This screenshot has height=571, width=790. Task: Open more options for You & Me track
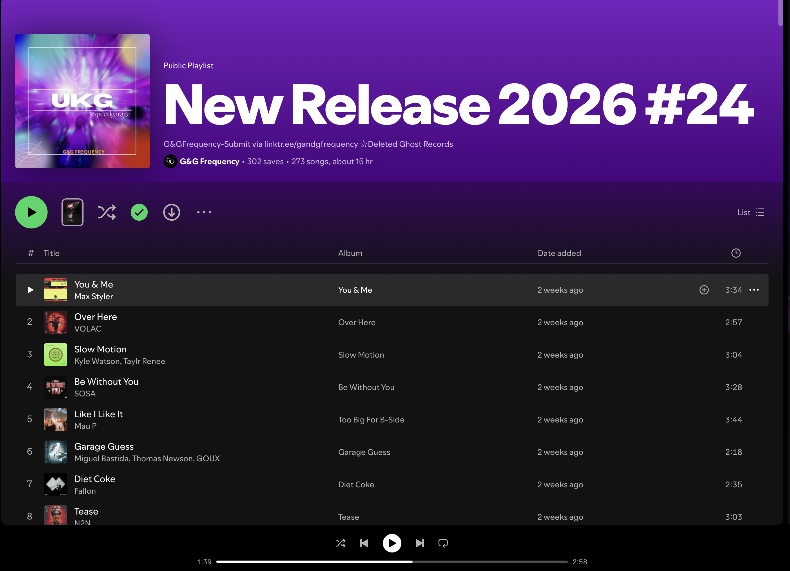pos(754,290)
